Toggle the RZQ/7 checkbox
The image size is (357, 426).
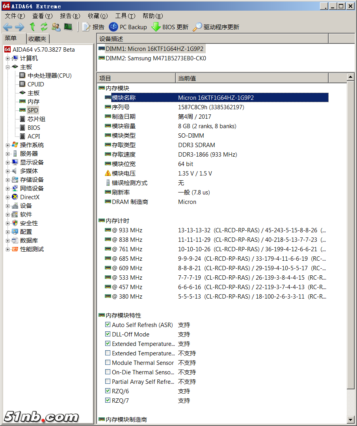(x=108, y=400)
